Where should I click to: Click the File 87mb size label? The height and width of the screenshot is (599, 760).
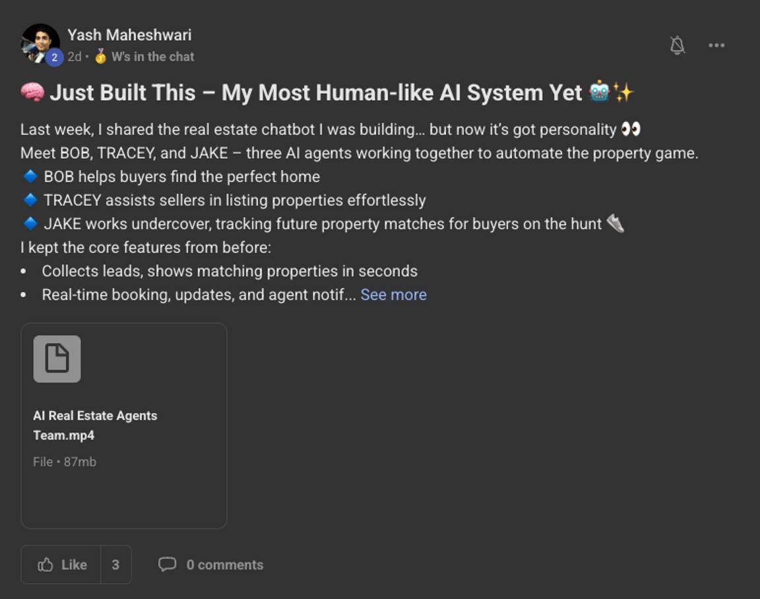click(65, 462)
